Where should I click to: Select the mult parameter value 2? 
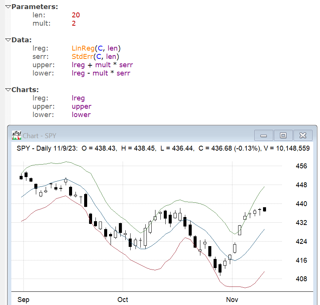(x=74, y=23)
